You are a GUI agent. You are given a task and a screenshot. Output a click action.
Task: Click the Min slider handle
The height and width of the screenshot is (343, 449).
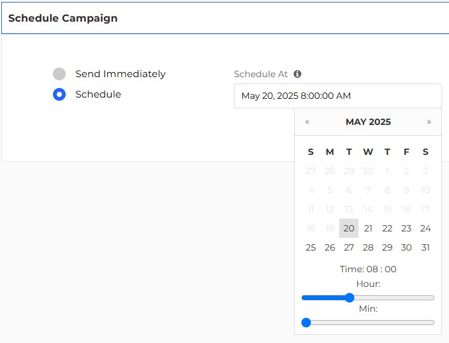click(306, 323)
